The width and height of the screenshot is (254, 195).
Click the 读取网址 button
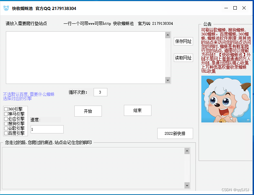[x=183, y=58]
